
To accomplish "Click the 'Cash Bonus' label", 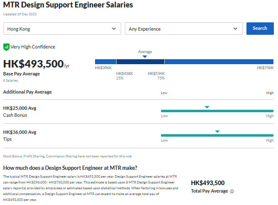I will click(x=15, y=115).
